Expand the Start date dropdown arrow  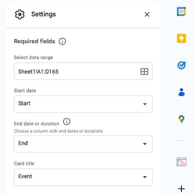click(145, 104)
